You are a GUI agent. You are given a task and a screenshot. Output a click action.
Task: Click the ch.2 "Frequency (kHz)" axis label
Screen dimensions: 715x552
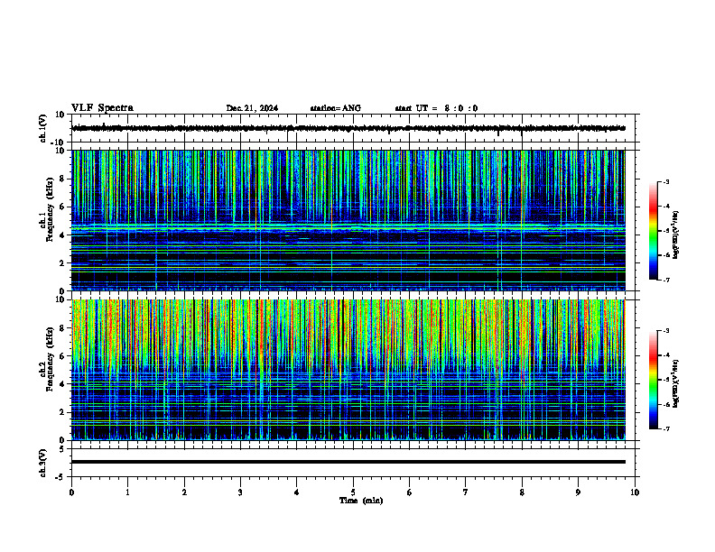[x=50, y=359]
